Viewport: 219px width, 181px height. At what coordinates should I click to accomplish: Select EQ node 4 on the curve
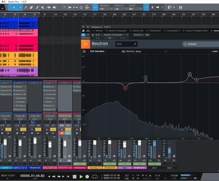(197, 80)
